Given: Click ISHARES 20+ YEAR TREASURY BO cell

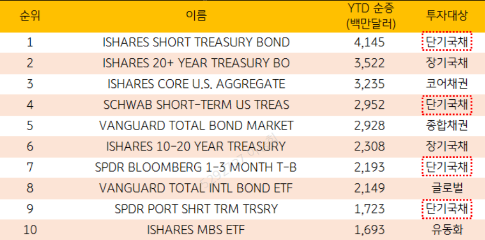Looking at the screenshot, I should 196,63.
